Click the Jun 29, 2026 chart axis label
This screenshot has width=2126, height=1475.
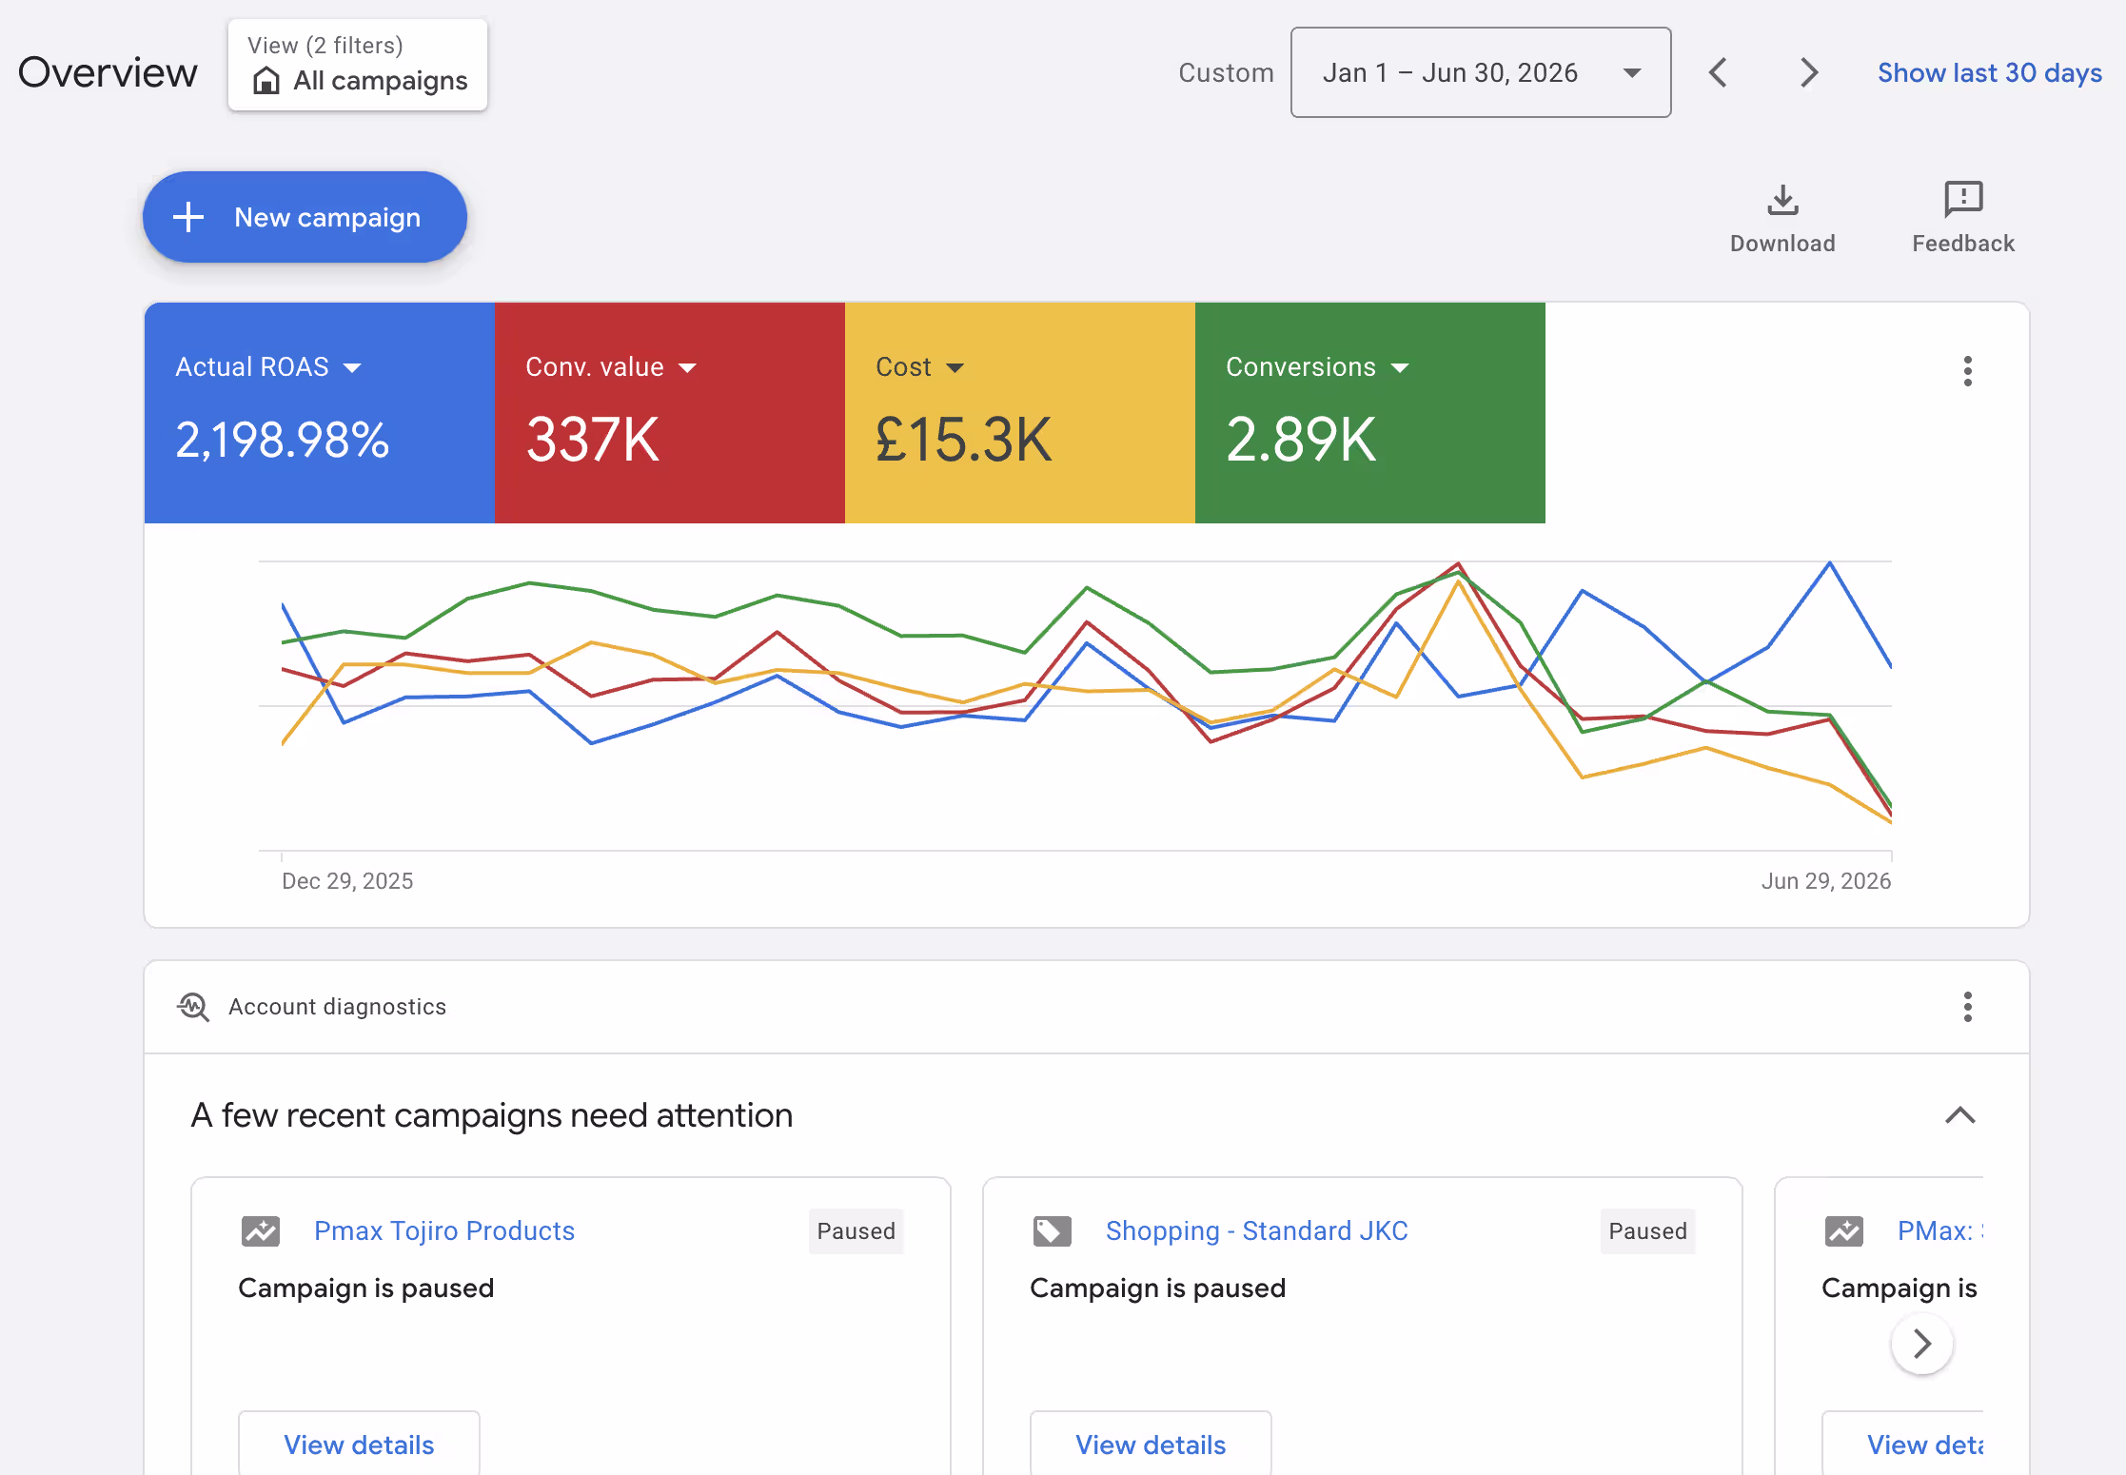coord(1825,881)
